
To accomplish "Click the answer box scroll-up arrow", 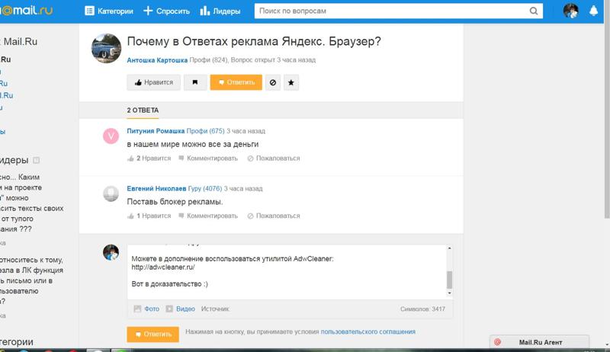I will 449,248.
